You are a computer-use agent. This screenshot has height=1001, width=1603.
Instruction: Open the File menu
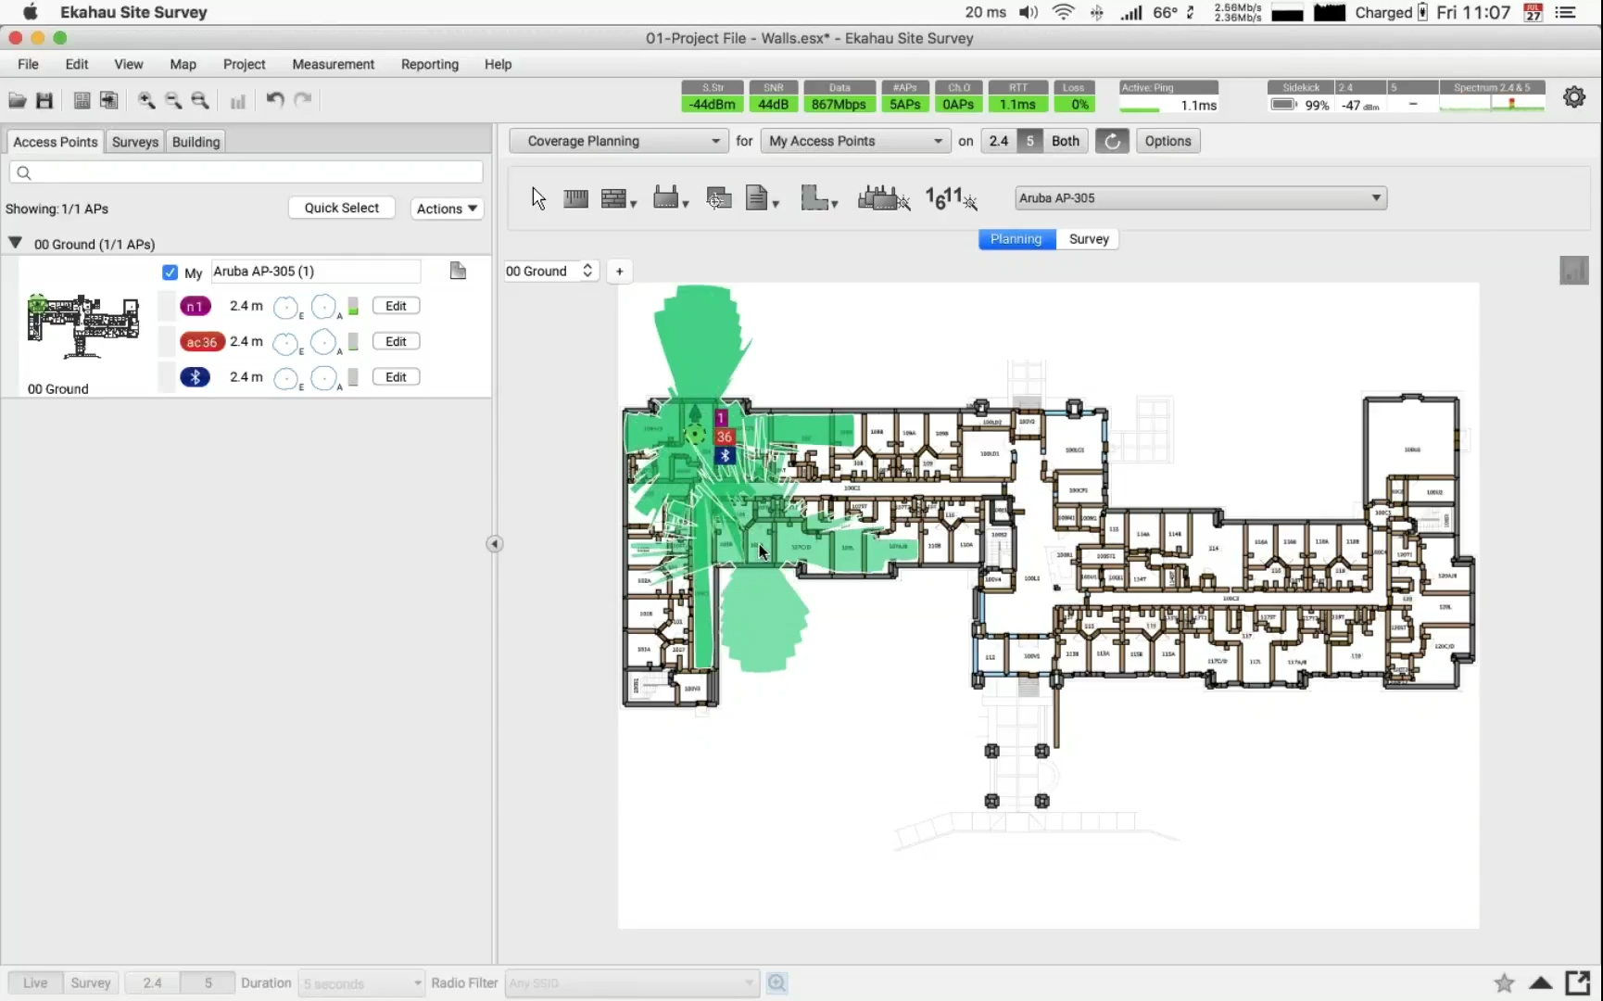(28, 64)
